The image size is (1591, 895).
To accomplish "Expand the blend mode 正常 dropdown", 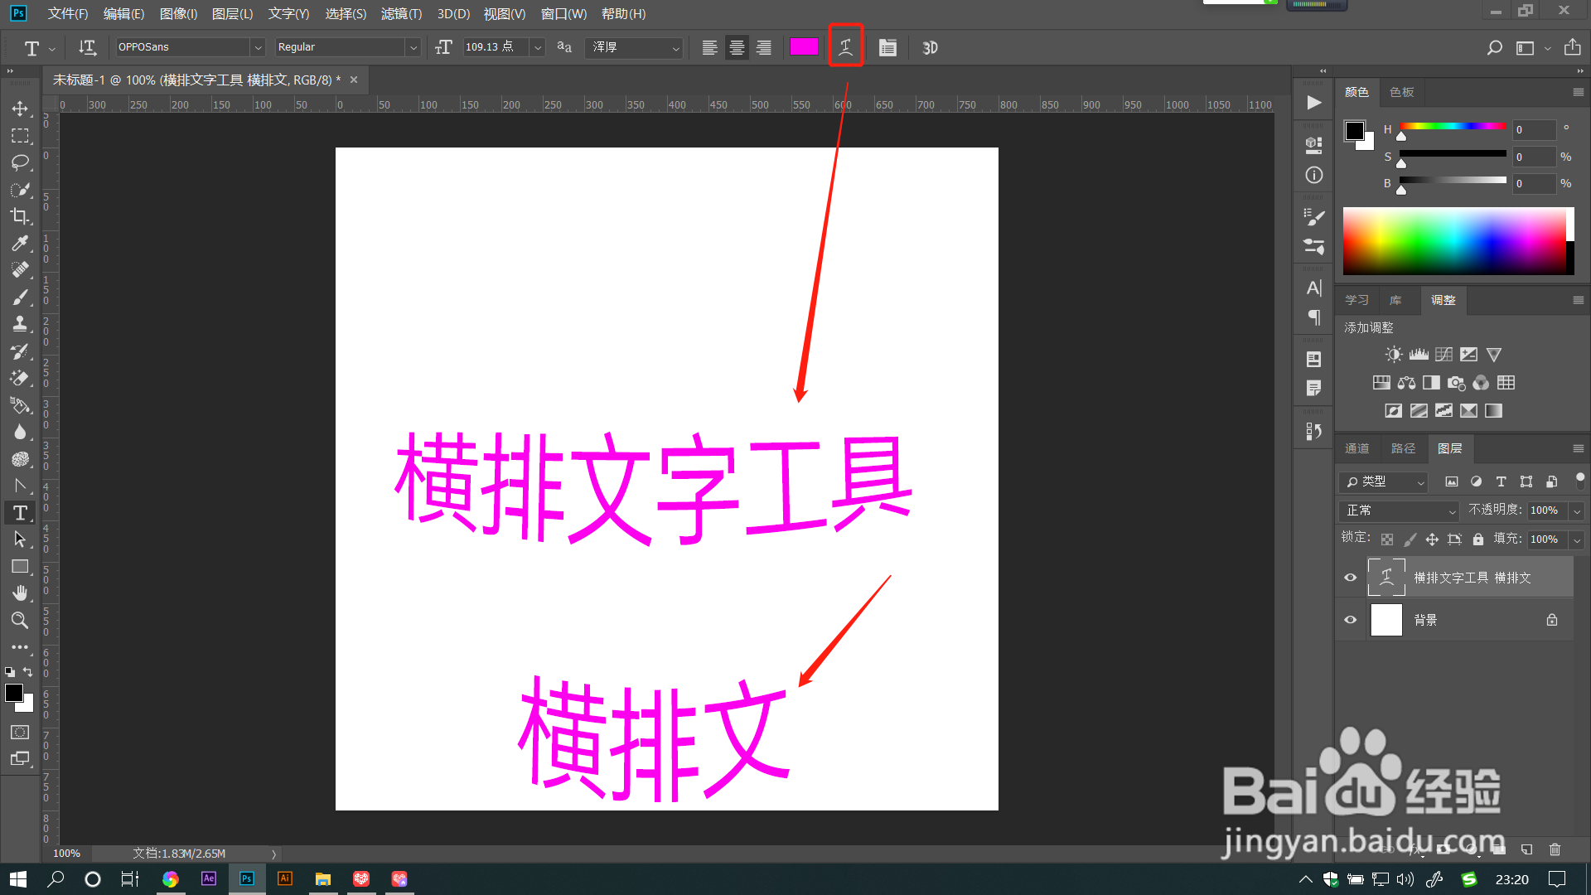I will click(x=1399, y=510).
